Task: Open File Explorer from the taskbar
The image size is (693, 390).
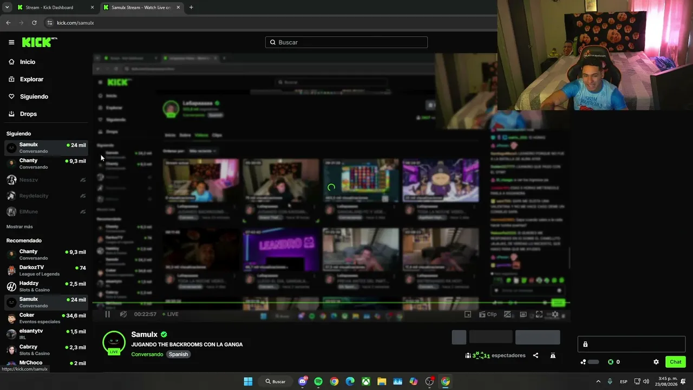Action: click(x=382, y=381)
